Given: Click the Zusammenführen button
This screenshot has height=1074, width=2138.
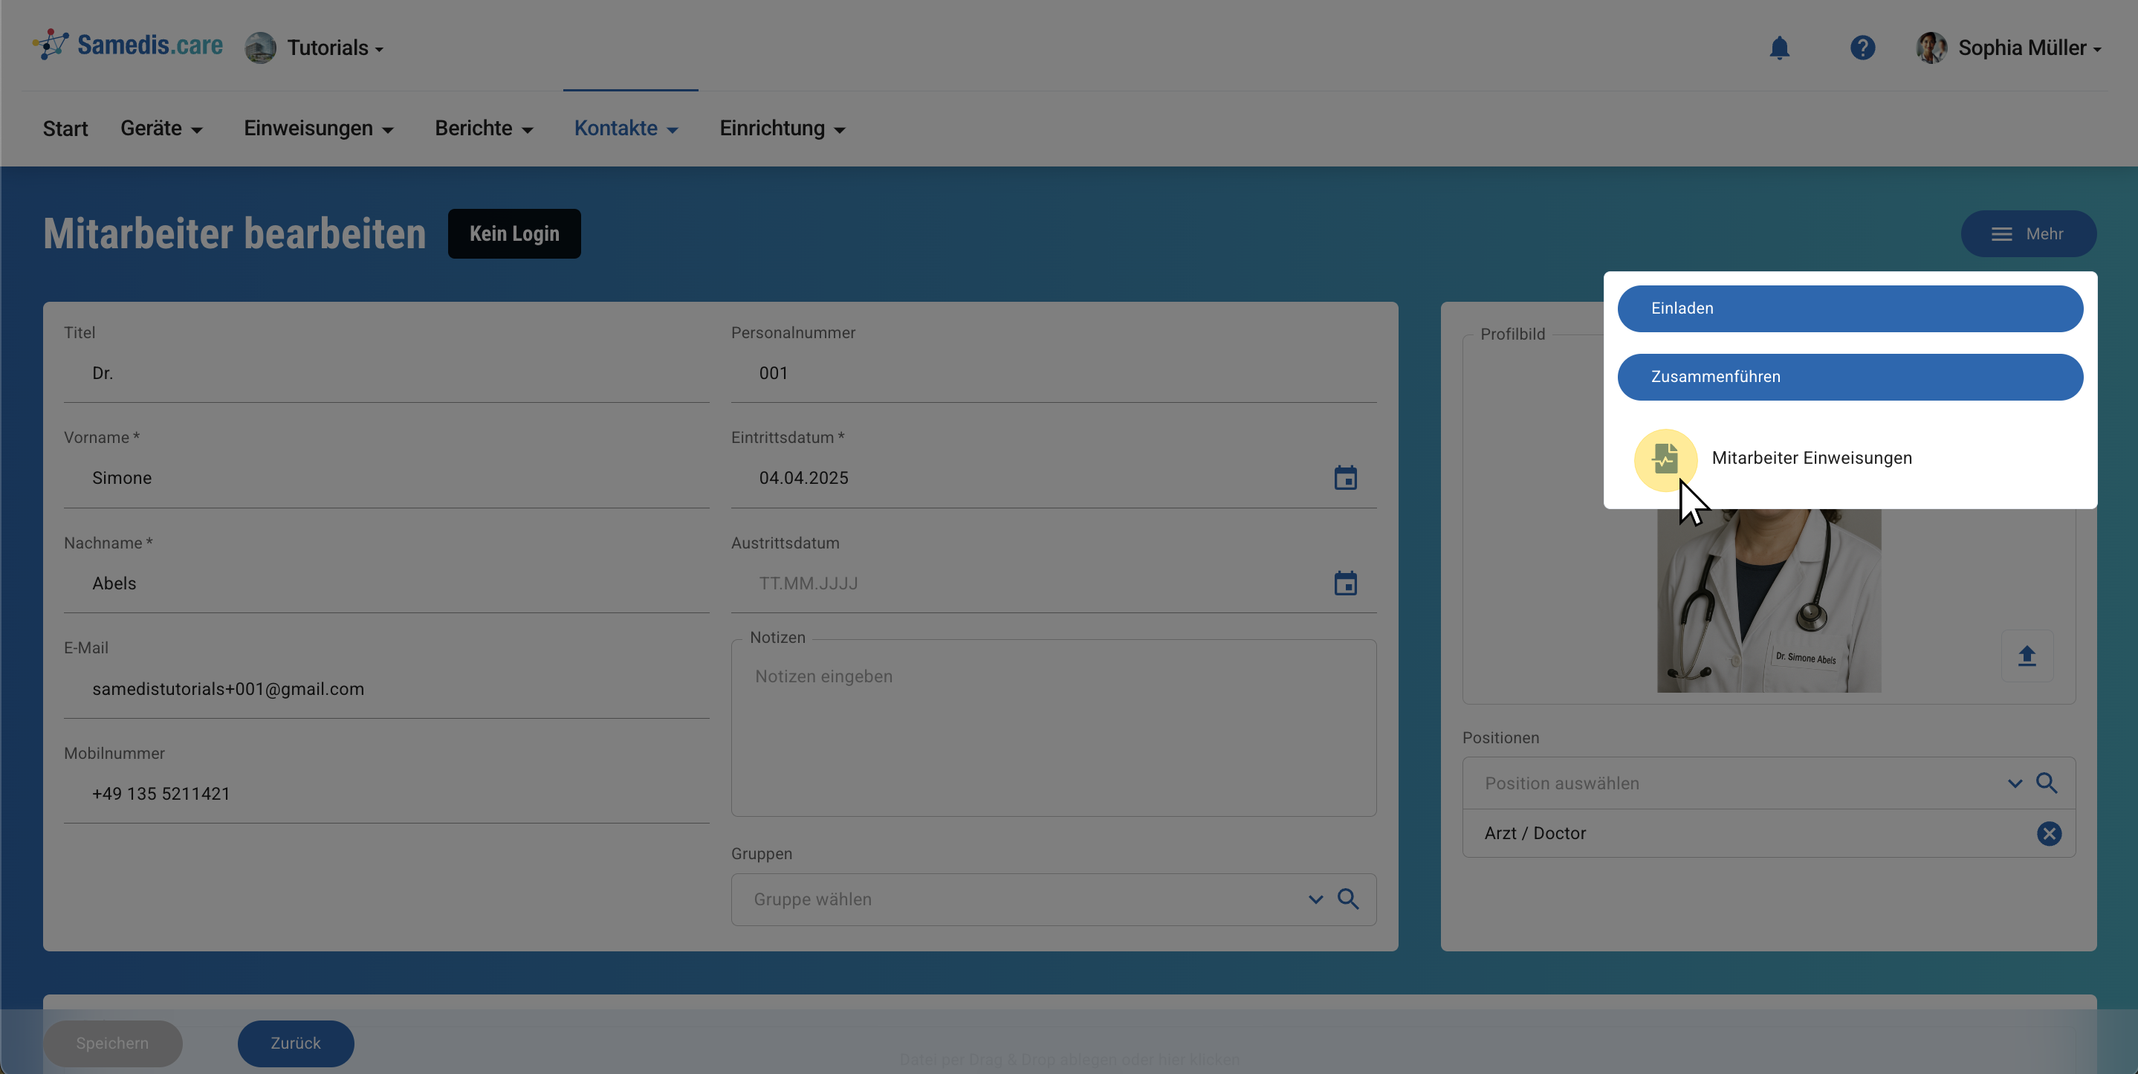Looking at the screenshot, I should pos(1849,377).
